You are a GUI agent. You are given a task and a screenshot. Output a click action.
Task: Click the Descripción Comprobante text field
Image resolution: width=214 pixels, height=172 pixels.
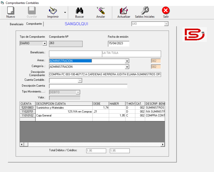click(105, 75)
